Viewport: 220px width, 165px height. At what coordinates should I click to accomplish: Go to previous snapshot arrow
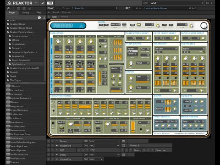click(x=207, y=3)
